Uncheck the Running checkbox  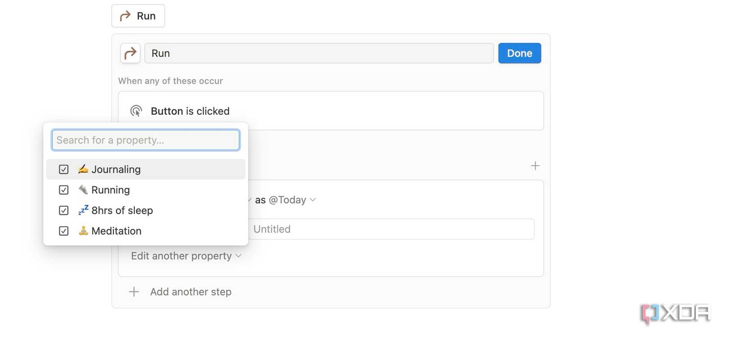click(63, 190)
